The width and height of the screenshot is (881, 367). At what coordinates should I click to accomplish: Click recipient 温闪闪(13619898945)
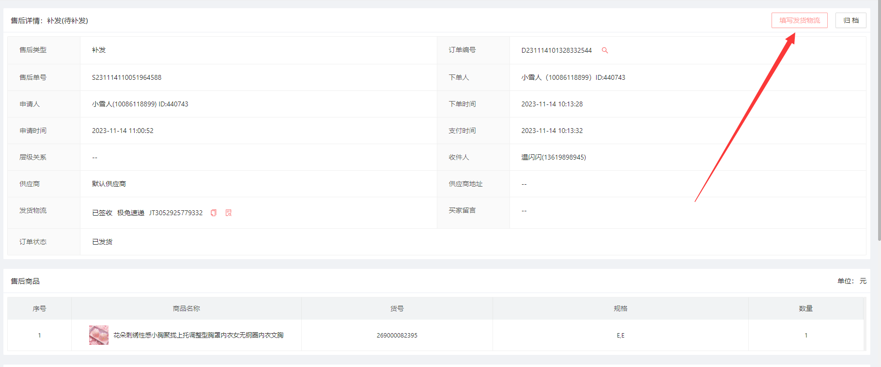553,157
